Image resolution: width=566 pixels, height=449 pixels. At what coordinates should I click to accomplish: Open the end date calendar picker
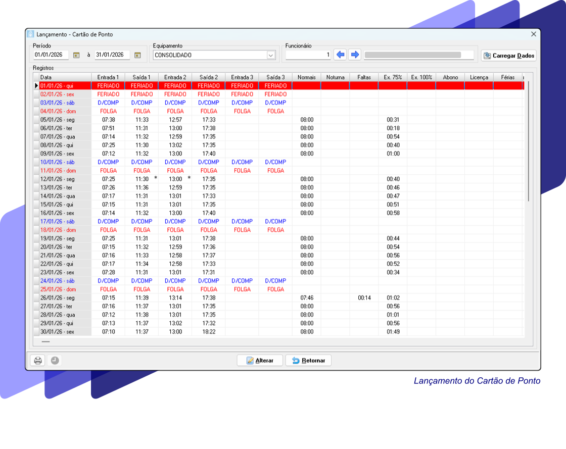137,55
